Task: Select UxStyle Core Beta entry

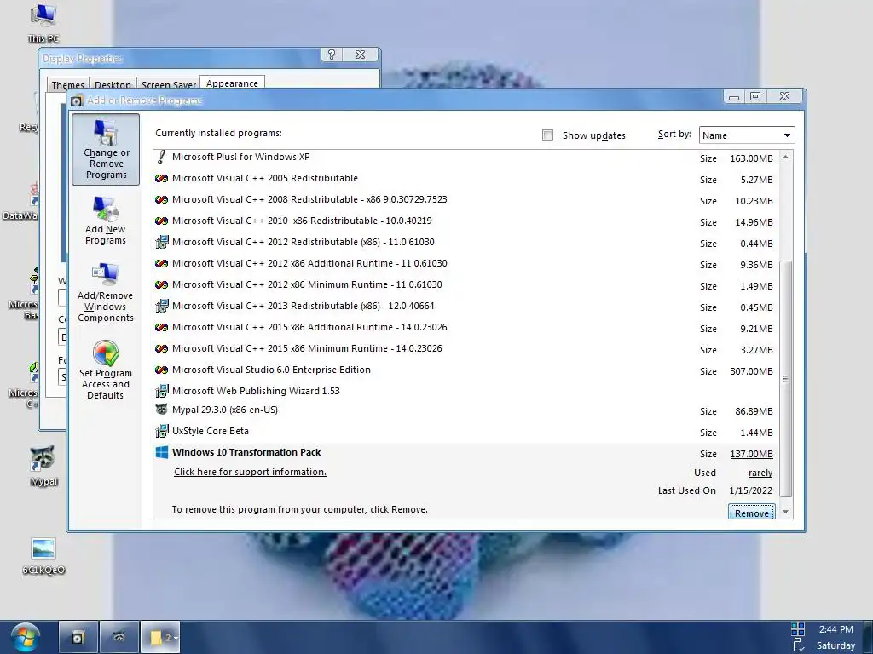Action: 466,431
